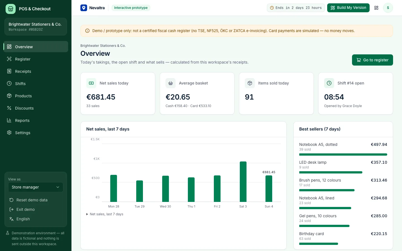The width and height of the screenshot is (402, 251).
Task: Click the POS & Checkout store logo icon
Action: pyautogui.click(x=11, y=9)
